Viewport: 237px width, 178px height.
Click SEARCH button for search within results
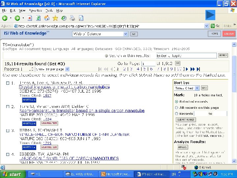[223, 55]
